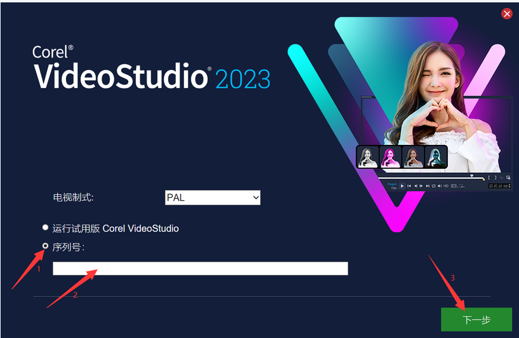Image resolution: width=519 pixels, height=338 pixels.
Task: Select the 序列号 serial number radio button
Action: [45, 246]
